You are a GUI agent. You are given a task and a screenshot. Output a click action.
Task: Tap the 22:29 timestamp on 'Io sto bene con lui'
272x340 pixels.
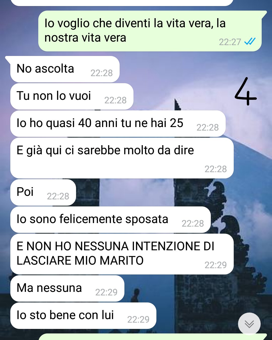(138, 319)
